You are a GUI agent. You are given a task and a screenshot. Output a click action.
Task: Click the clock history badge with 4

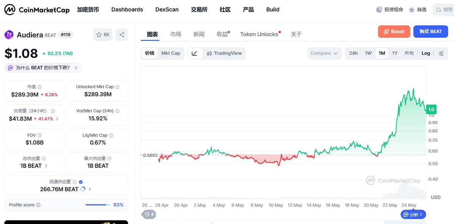pyautogui.click(x=149, y=215)
